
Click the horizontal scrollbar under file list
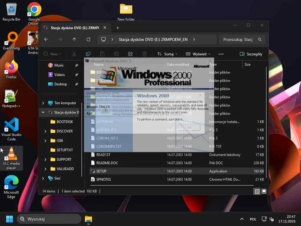(x=172, y=185)
